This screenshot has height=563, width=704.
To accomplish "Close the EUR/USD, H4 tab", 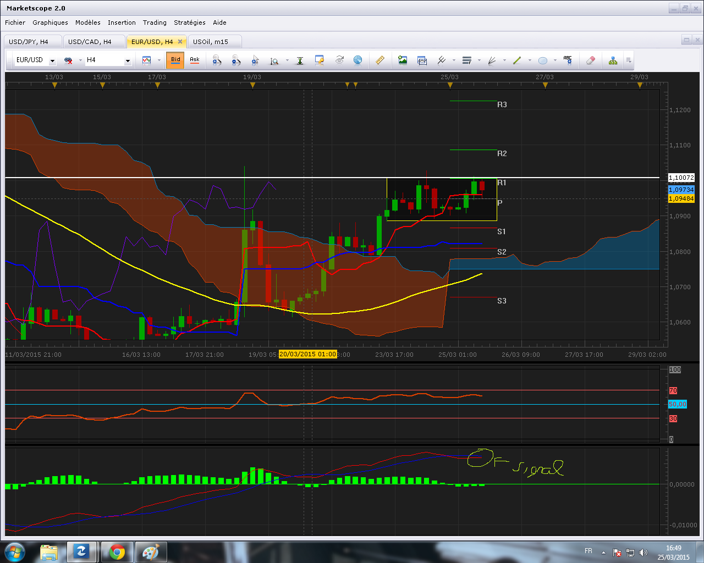I will pyautogui.click(x=180, y=42).
